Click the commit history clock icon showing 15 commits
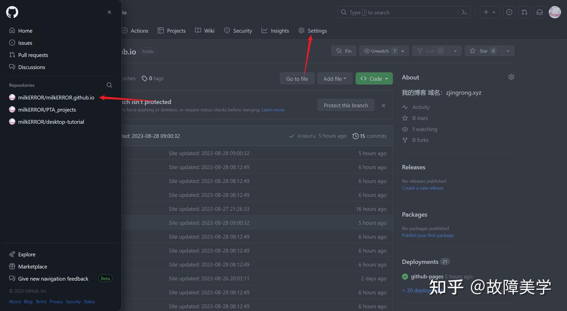 click(x=356, y=136)
